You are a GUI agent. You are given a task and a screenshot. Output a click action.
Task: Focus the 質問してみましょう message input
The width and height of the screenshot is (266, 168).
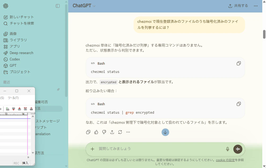160,149
